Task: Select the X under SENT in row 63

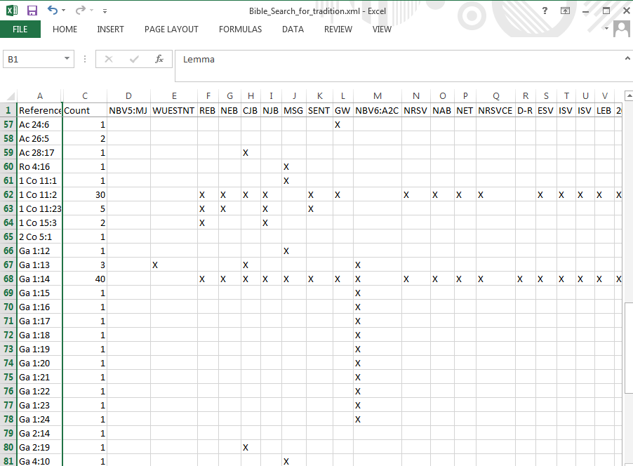Action: coord(320,208)
